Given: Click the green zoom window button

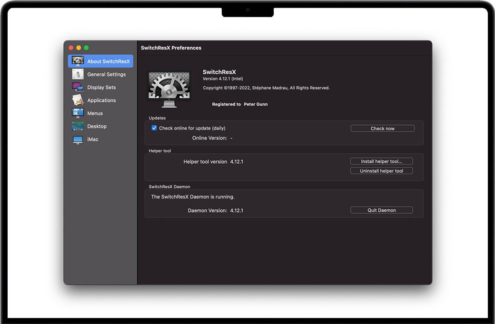Looking at the screenshot, I should click(86, 48).
